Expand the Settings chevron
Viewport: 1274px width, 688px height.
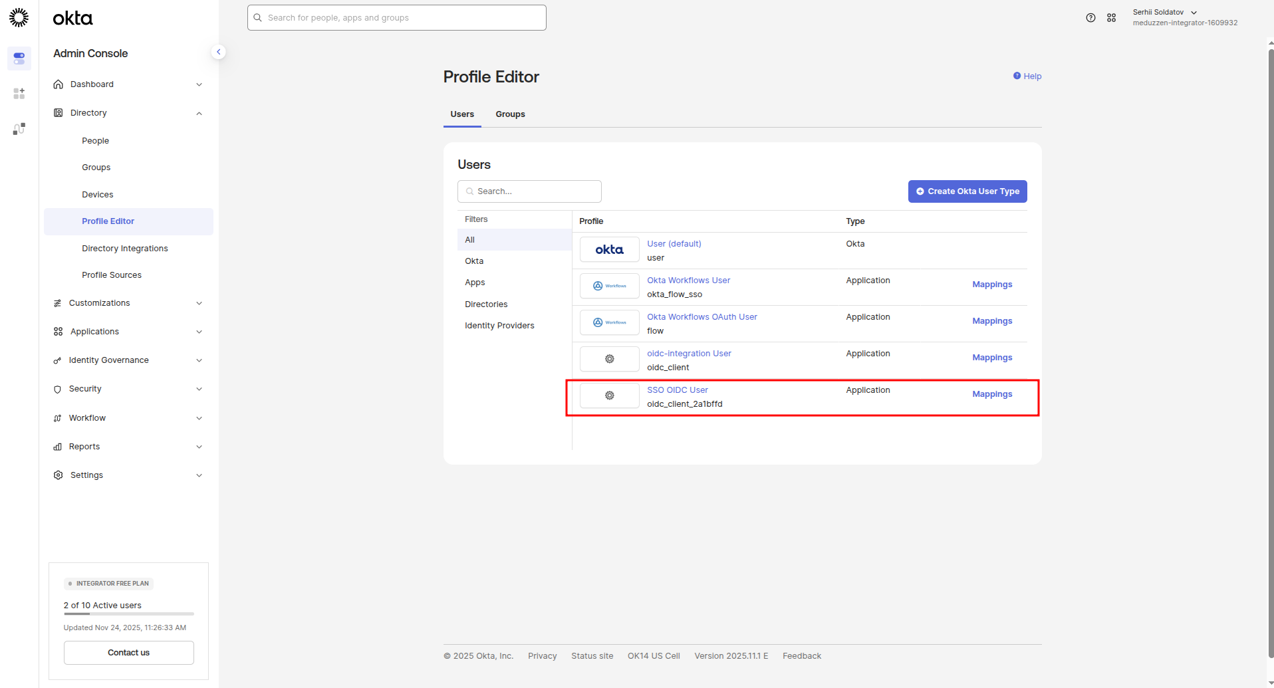click(199, 475)
